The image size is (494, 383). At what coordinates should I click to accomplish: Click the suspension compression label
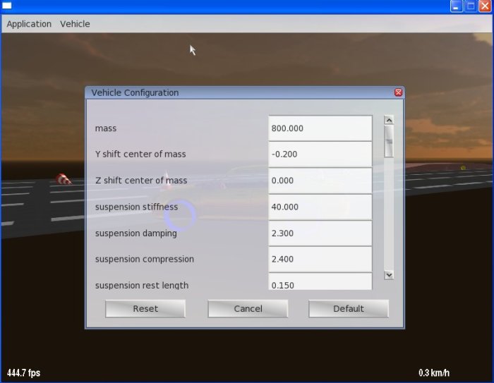pos(145,260)
